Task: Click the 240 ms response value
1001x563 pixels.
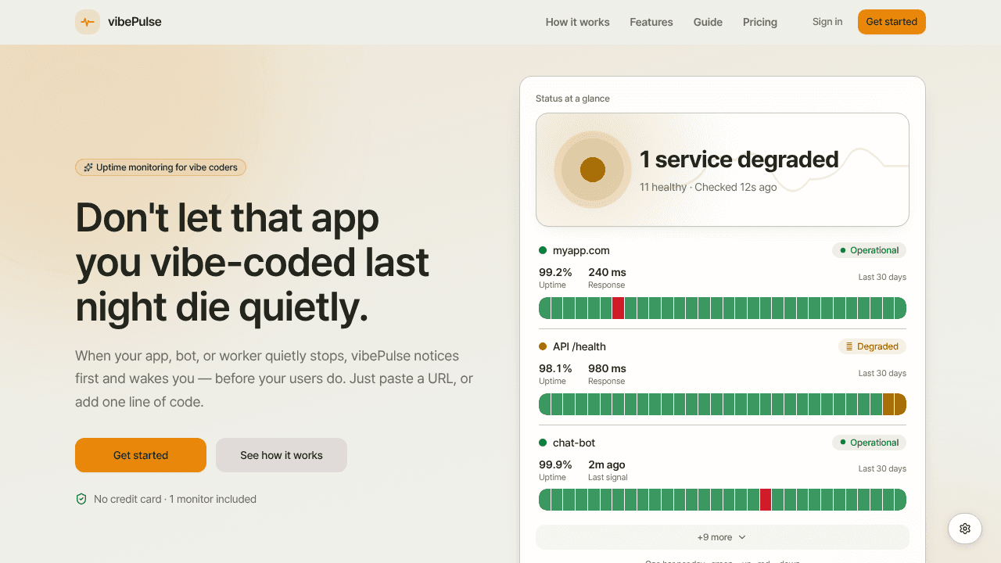Action: 607,272
